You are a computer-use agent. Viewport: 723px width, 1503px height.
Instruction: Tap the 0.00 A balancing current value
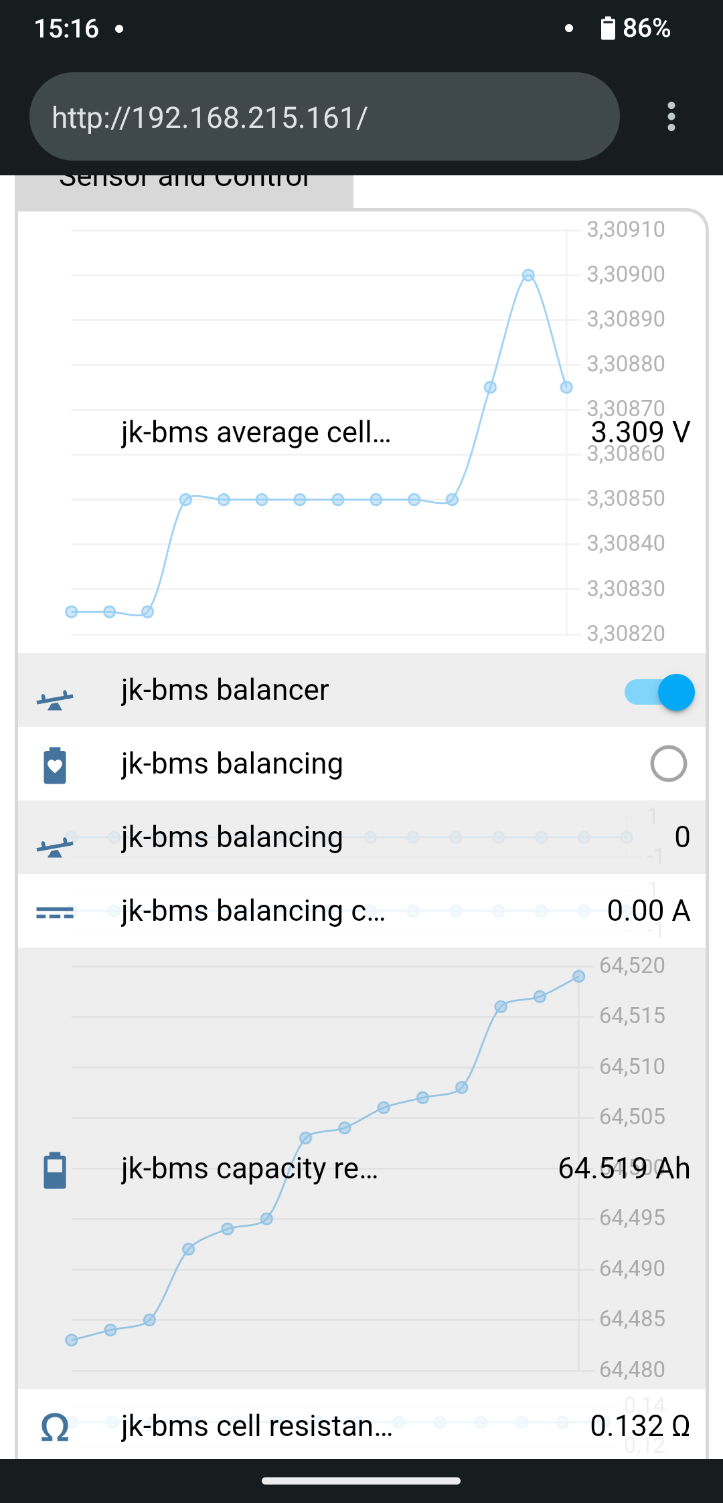(648, 911)
